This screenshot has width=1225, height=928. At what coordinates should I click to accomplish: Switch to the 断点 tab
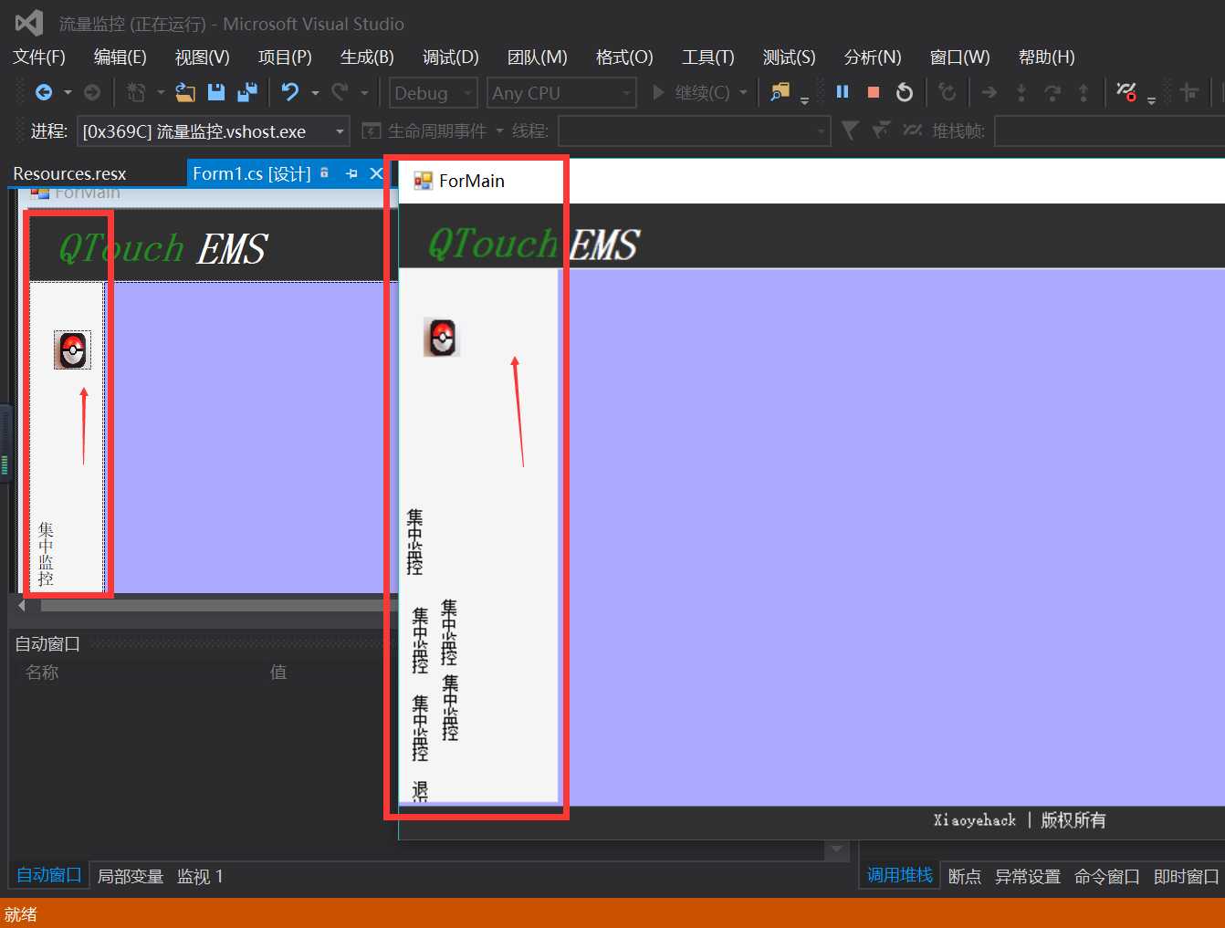pos(965,876)
